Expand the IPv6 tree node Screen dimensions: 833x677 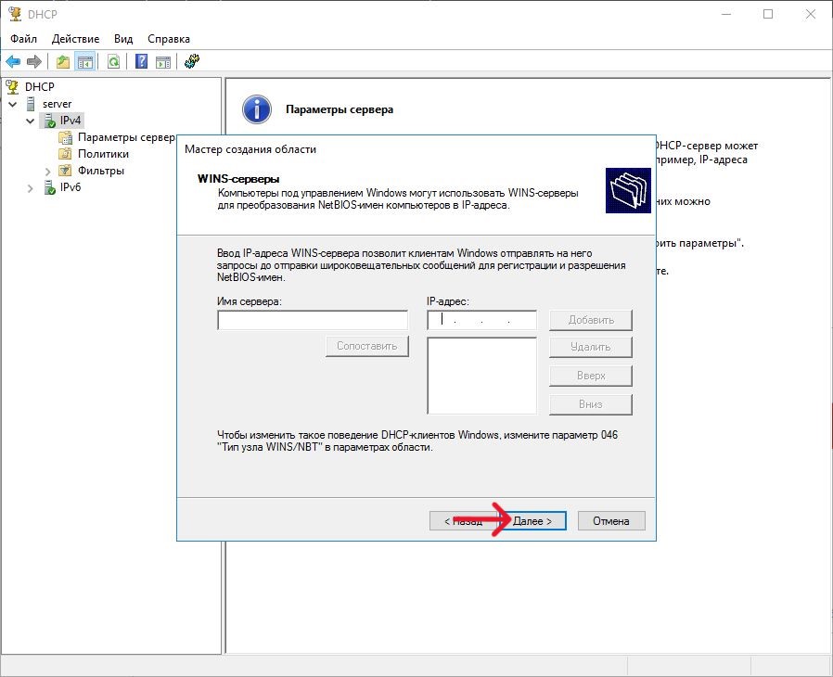point(31,187)
